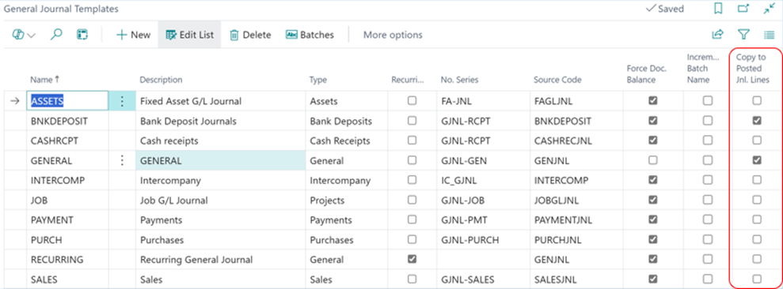Click the search magnifier icon
783x289 pixels.
pos(57,35)
